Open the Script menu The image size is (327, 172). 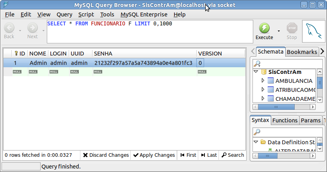tap(86, 14)
